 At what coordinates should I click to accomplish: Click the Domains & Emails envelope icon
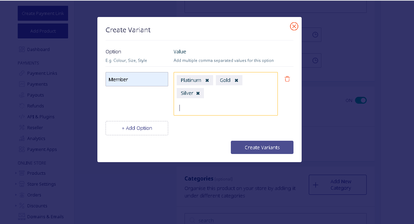(22, 217)
